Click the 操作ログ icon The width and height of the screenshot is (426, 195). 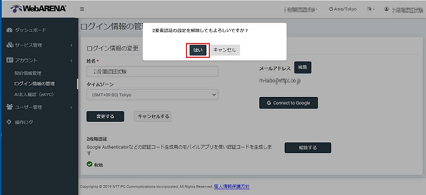click(9, 122)
